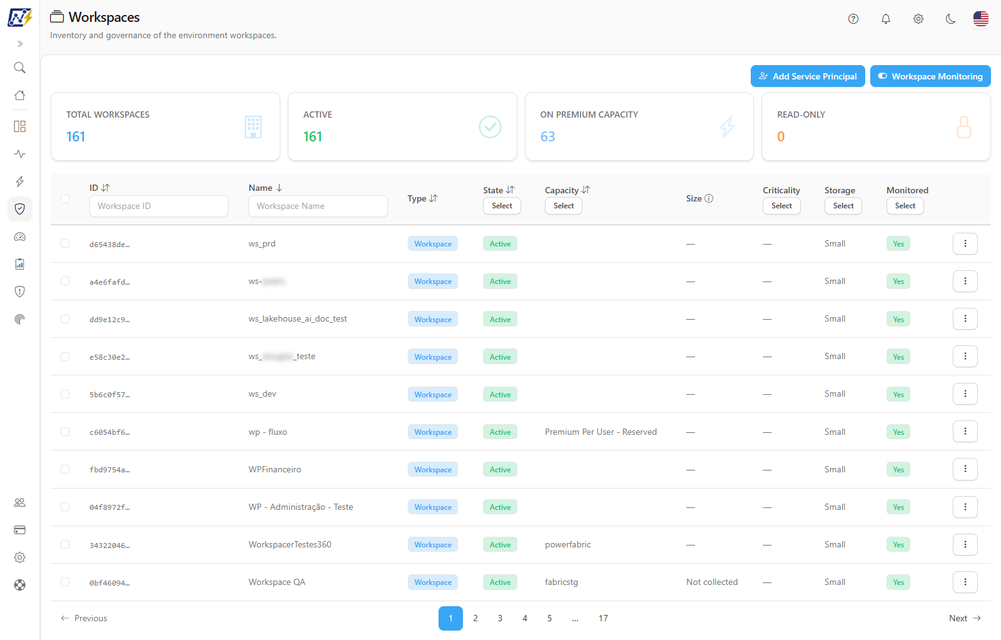
Task: Open the shield alert icon in sidebar
Action: [20, 292]
